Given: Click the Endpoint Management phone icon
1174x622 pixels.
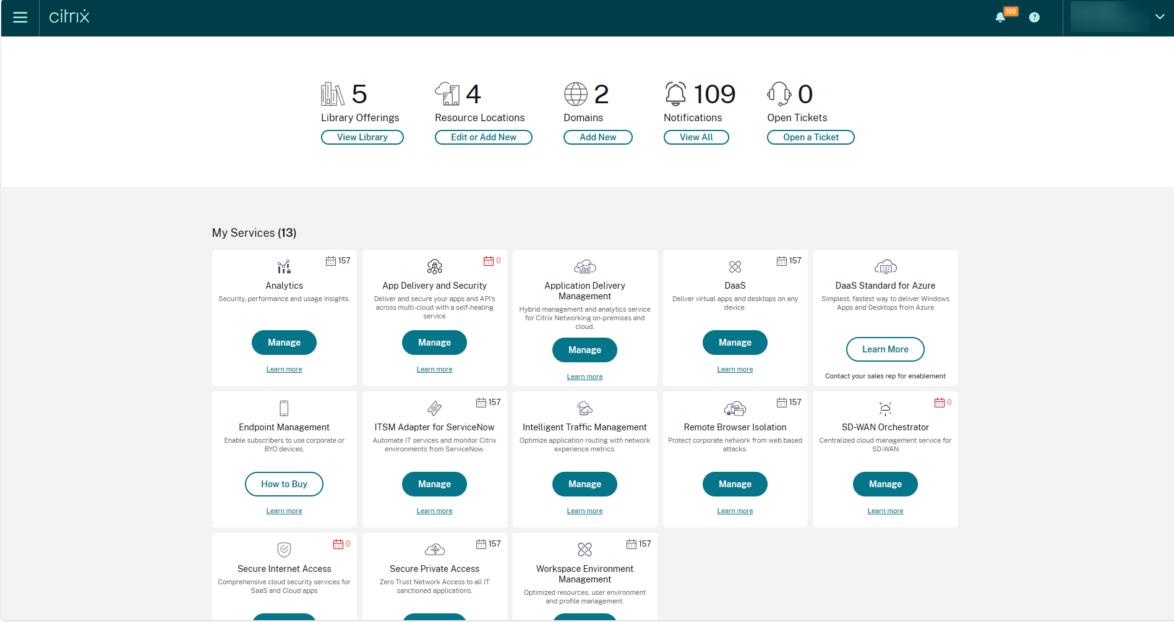Looking at the screenshot, I should point(284,408).
